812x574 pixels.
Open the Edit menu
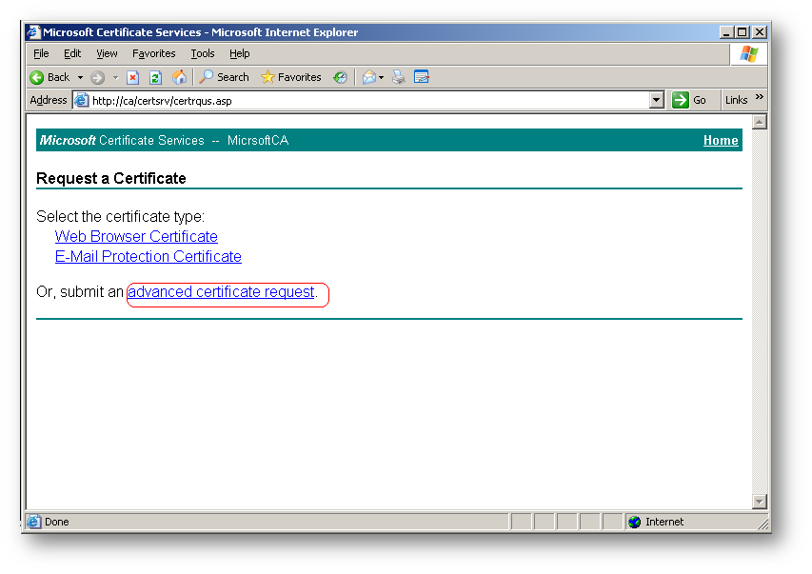click(x=72, y=53)
